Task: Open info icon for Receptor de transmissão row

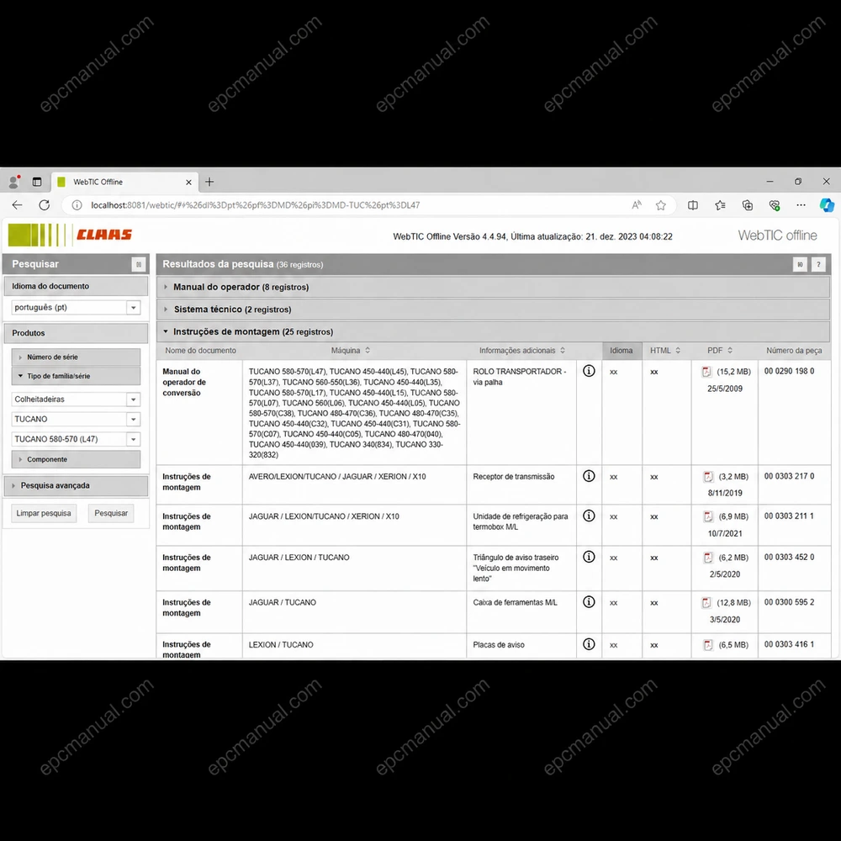Action: 589,476
